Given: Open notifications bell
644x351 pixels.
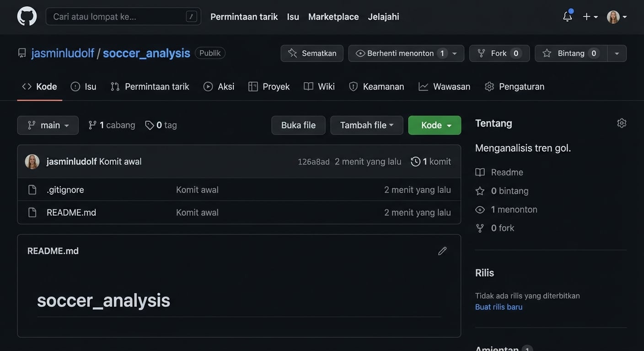Looking at the screenshot, I should (567, 16).
